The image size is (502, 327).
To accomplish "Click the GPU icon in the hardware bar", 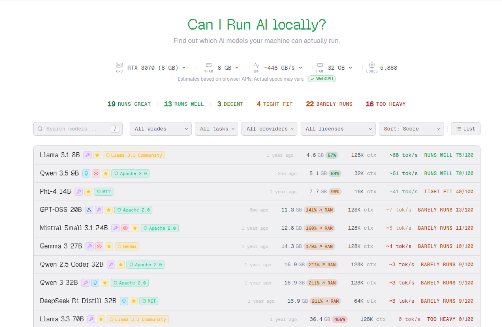I will pyautogui.click(x=119, y=66).
